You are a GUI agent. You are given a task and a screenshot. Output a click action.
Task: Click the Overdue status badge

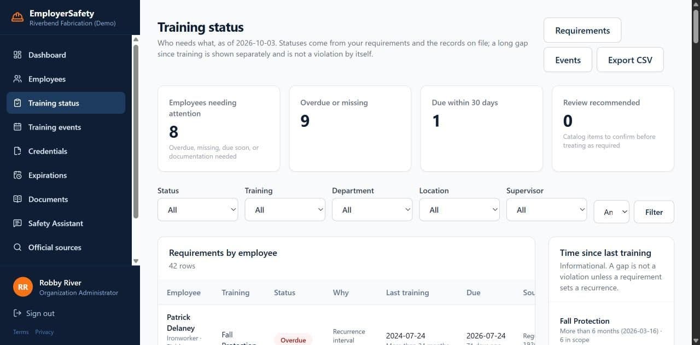point(293,340)
